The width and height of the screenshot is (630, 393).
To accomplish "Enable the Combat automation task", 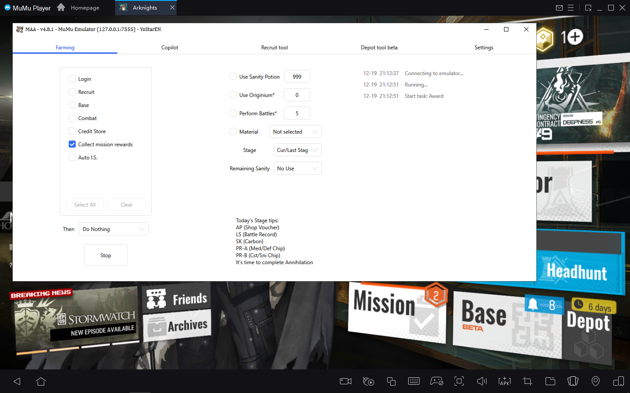I will 72,118.
